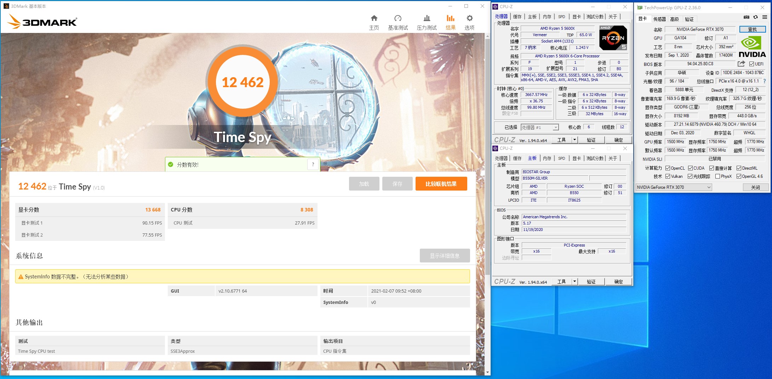
Task: Switch to SPD tab in lower CPU-Z window
Action: click(561, 158)
